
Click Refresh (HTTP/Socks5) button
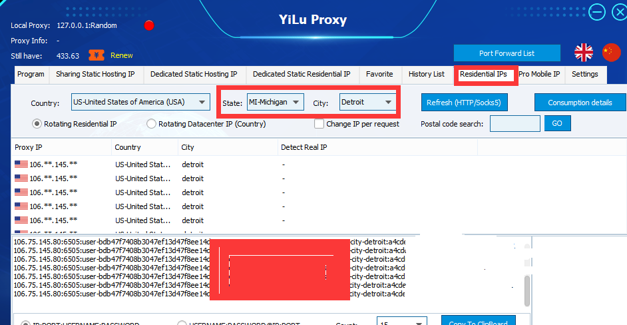(464, 103)
